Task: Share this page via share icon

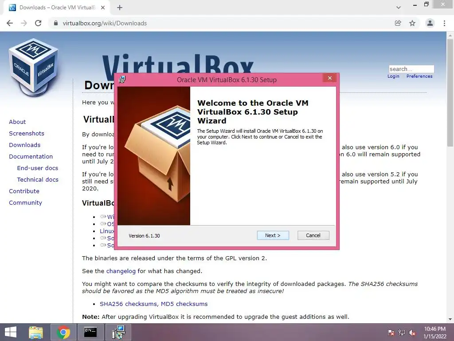Action: [398, 23]
